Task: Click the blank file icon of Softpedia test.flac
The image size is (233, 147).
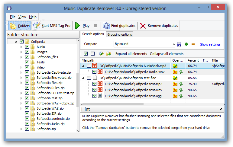Action: coord(95,78)
